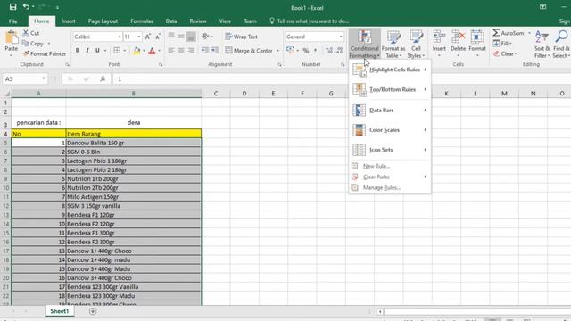Click Format as Table

click(393, 45)
